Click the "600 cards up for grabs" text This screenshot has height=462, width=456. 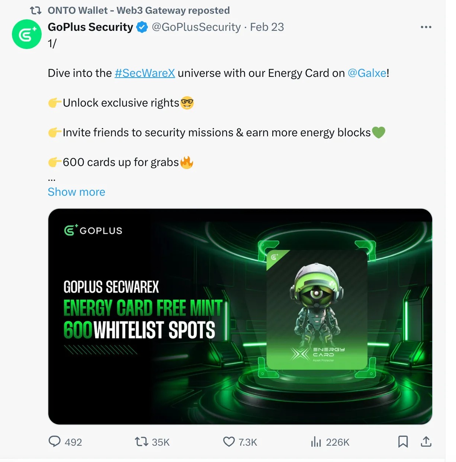[121, 162]
